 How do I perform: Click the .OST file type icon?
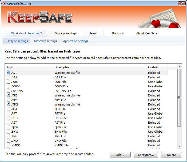point(8,109)
